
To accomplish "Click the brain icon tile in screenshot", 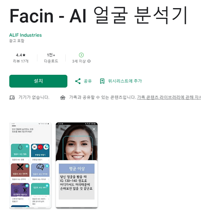I will point(40,170).
